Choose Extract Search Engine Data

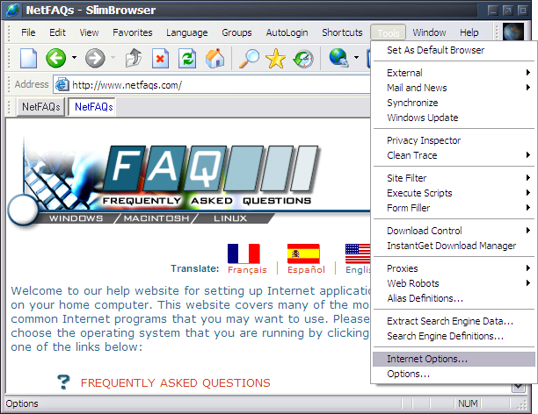[x=454, y=321]
